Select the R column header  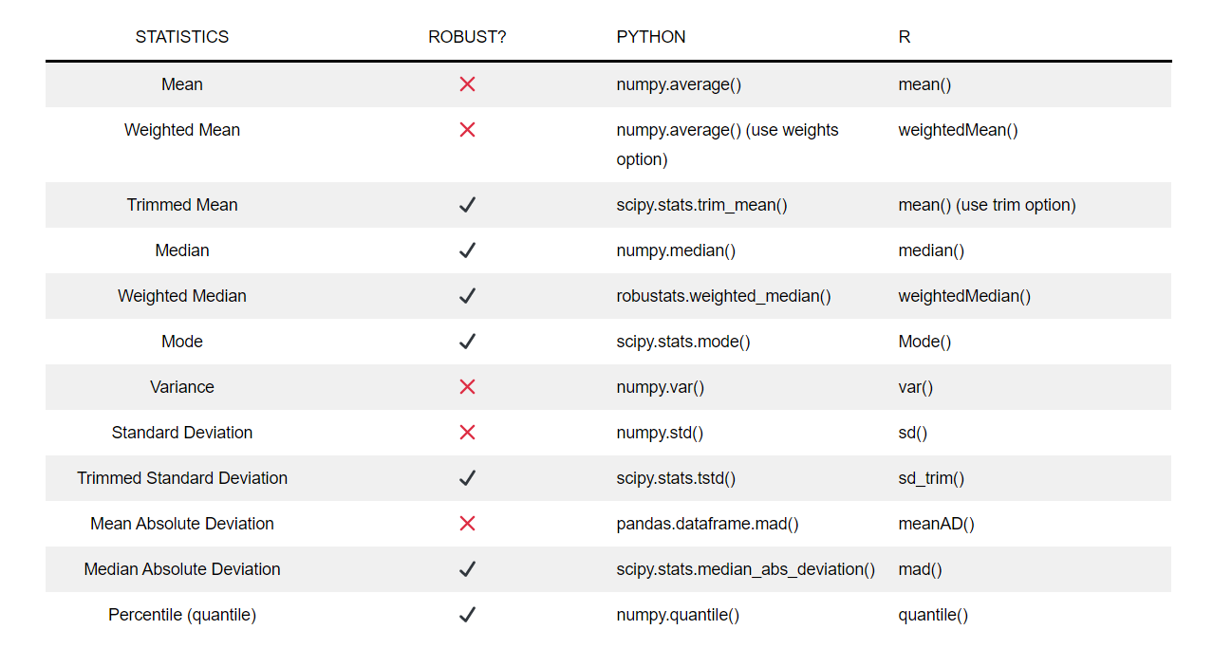point(904,36)
